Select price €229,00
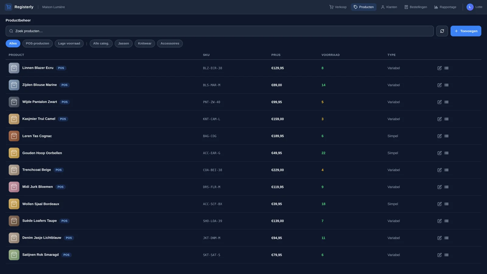Image resolution: width=487 pixels, height=274 pixels. pyautogui.click(x=277, y=170)
